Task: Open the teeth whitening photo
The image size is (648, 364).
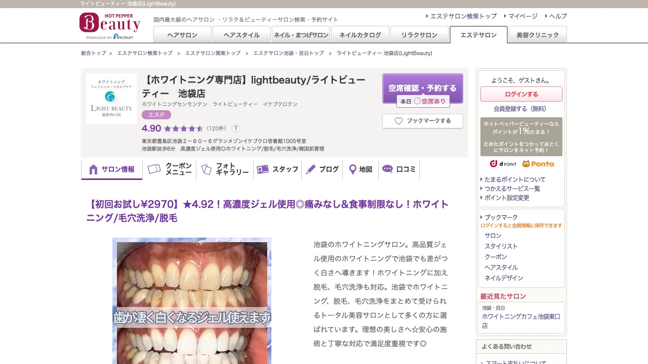Action: (x=192, y=301)
